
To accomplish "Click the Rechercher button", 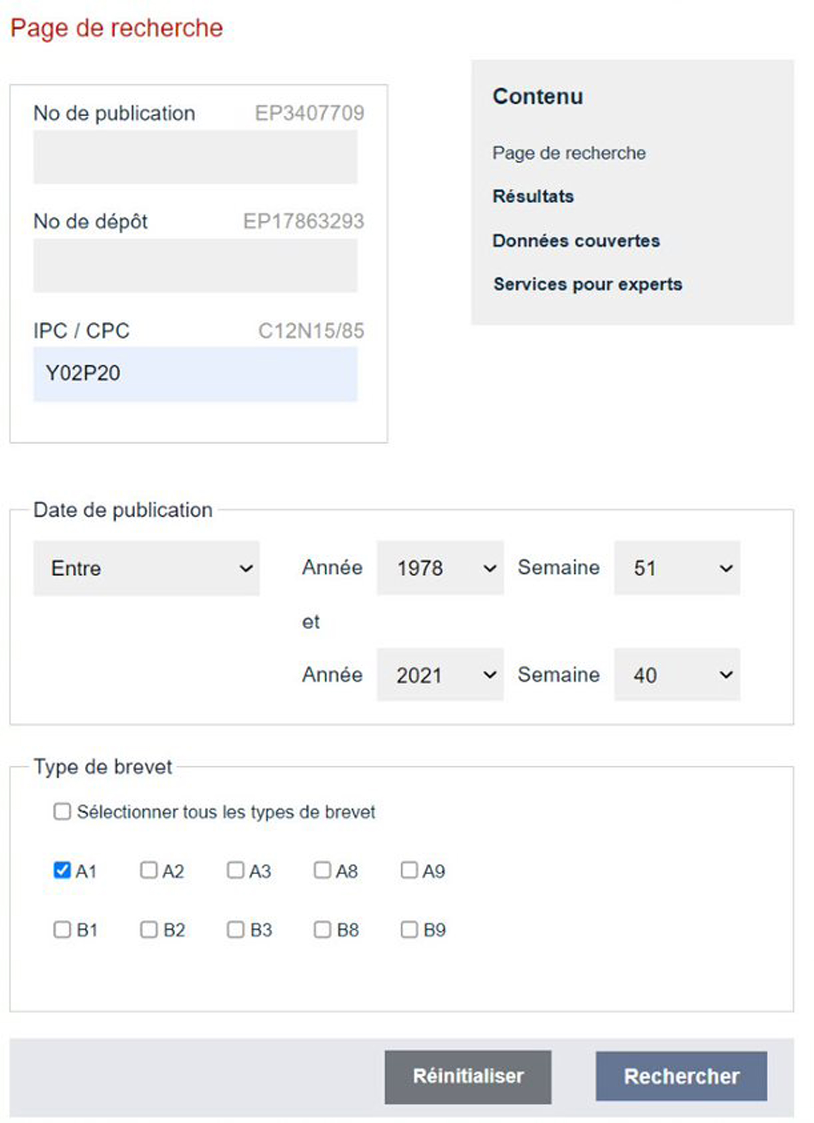I will pos(681,1076).
